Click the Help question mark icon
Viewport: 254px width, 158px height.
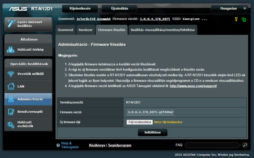[x=58, y=145]
